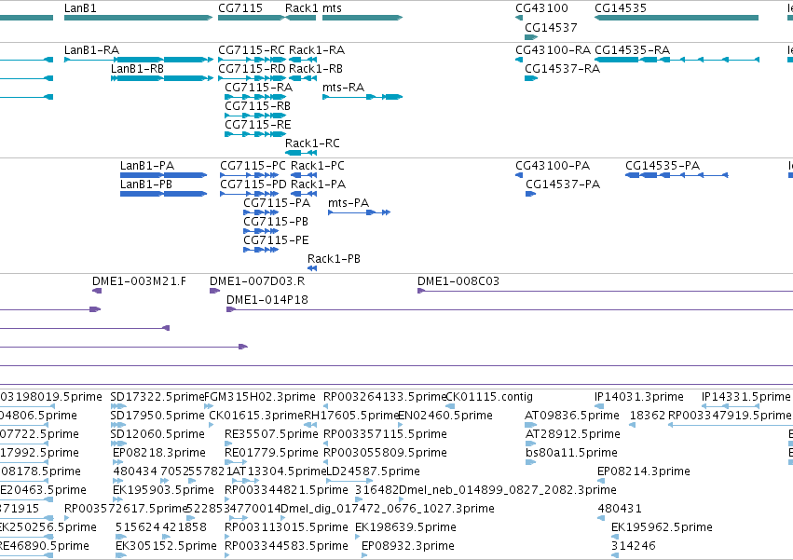
Task: Select the EK198639.5prime EST label
Action: click(x=405, y=527)
